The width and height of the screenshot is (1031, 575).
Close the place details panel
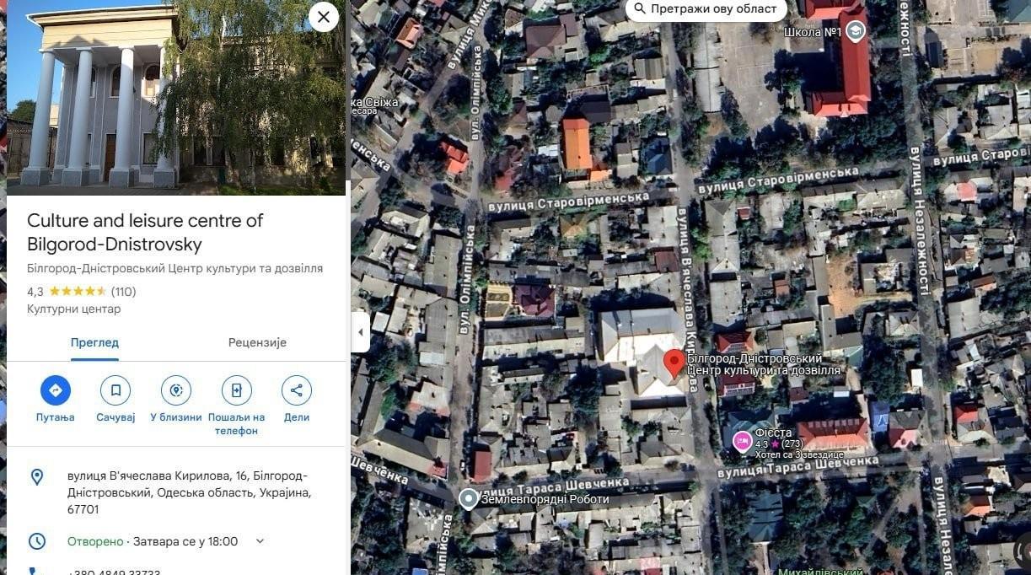point(324,17)
